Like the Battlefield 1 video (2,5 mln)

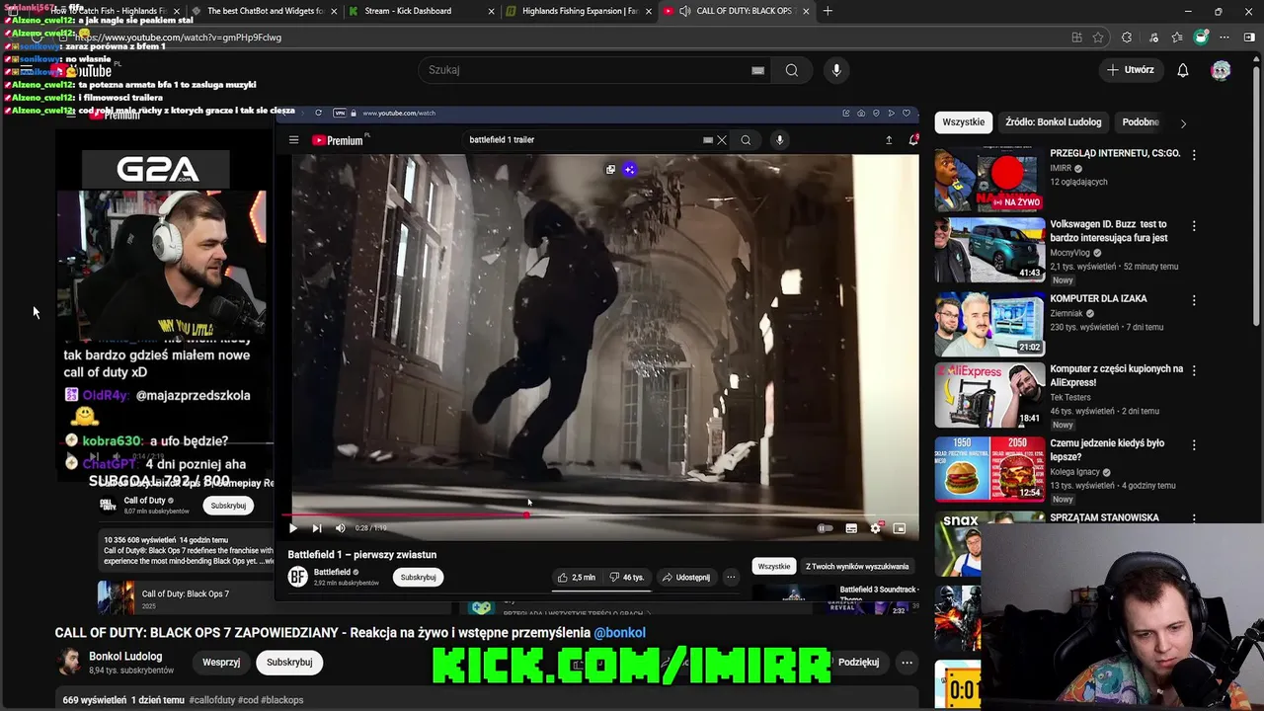click(577, 578)
